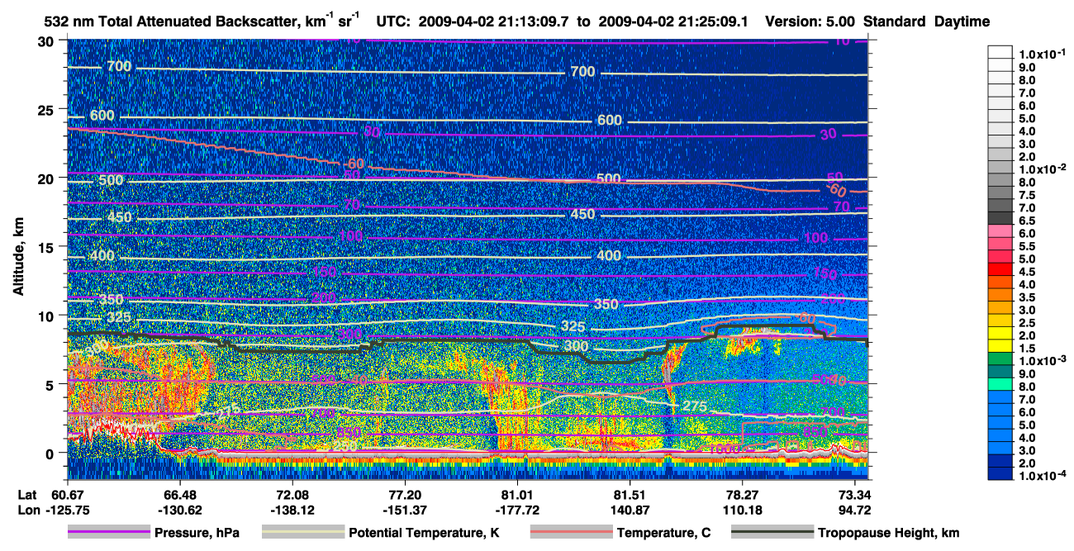Viewport: 1074px width, 551px height.
Task: Click the word "Daytime" in the header
Action: pyautogui.click(x=962, y=21)
